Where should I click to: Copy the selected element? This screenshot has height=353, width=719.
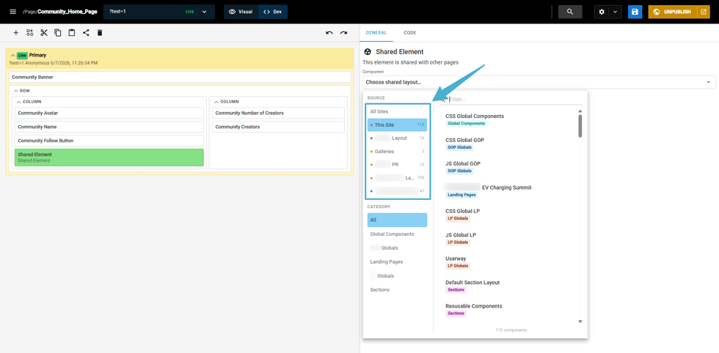(58, 32)
